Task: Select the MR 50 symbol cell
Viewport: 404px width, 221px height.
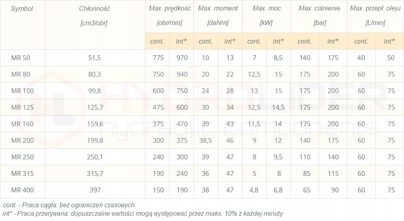Action: tap(21, 58)
